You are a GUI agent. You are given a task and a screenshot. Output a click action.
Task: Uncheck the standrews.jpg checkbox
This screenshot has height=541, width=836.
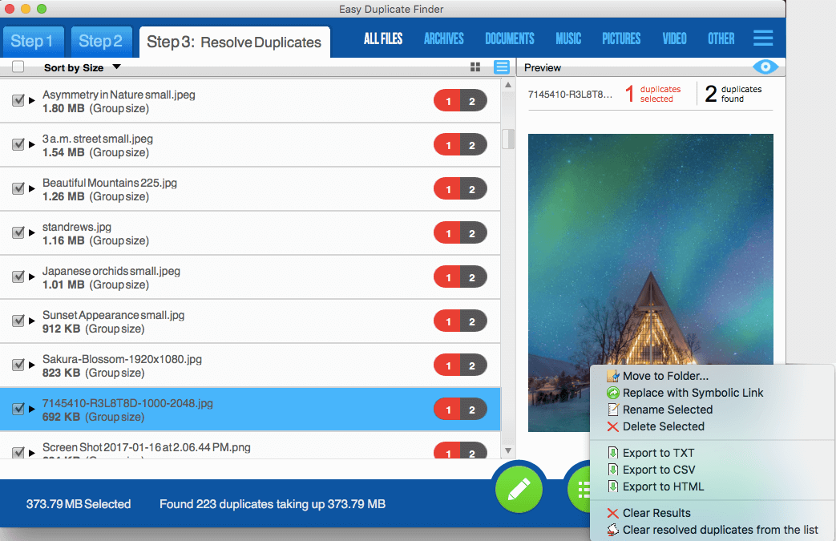tap(18, 233)
